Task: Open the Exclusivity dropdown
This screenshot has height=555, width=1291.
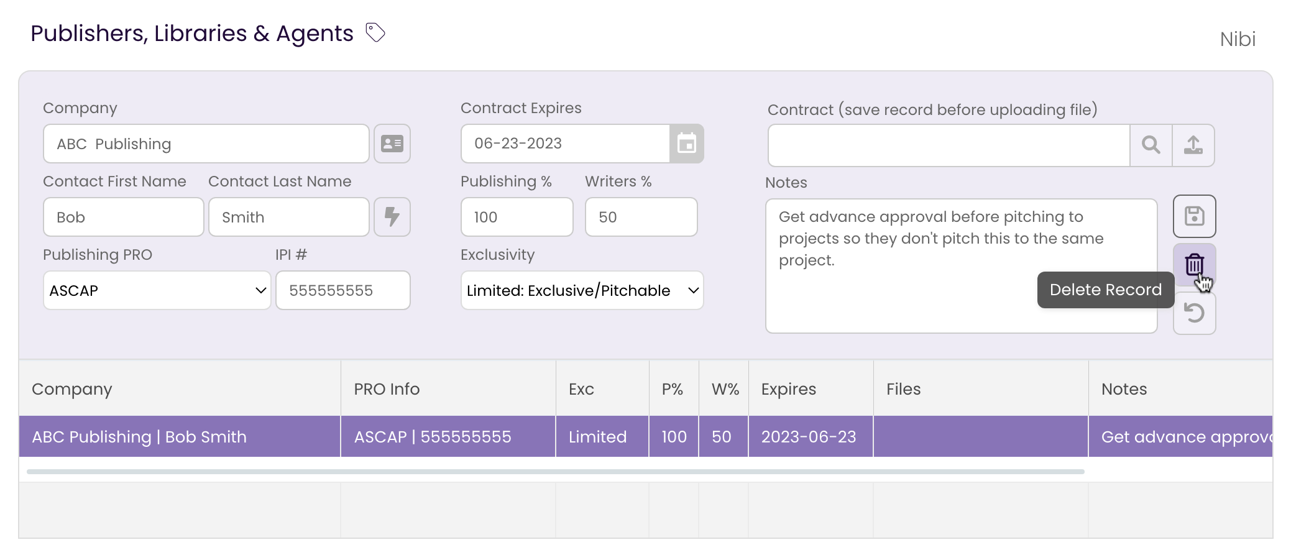Action: pos(582,290)
